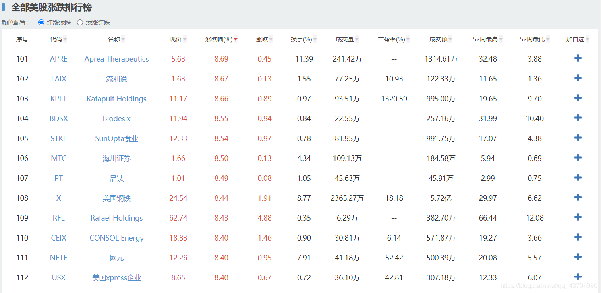
Task: Open the SunOpta食业 link
Action: [117, 138]
